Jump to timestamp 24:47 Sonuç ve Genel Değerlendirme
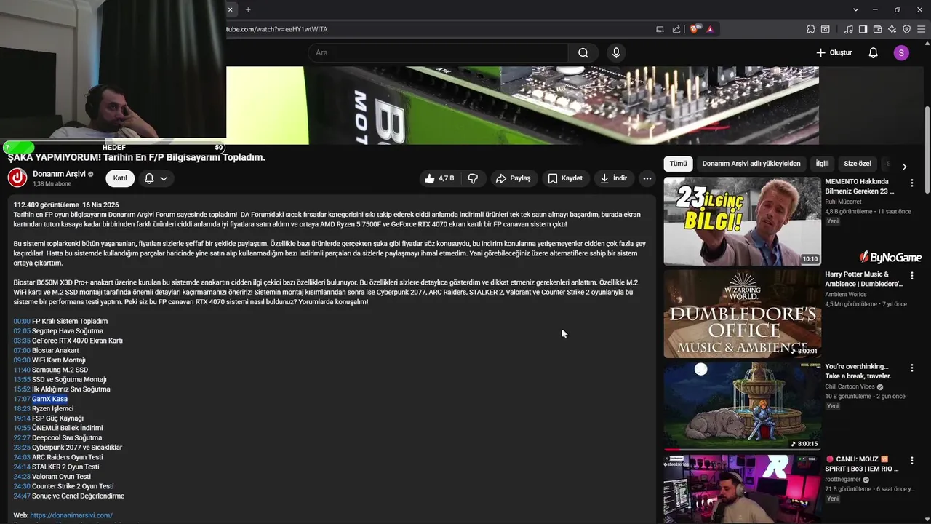Viewport: 931px width, 524px height. tap(22, 496)
